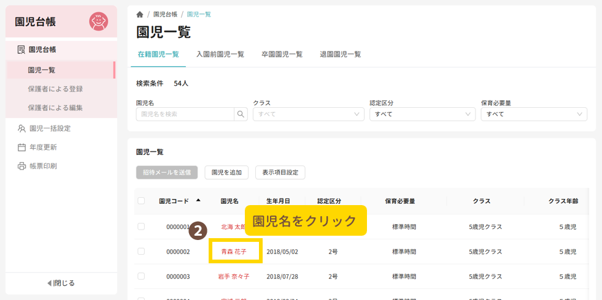Click the 帳票印刷 printer icon
Screen dimensions: 602x300
click(21, 166)
